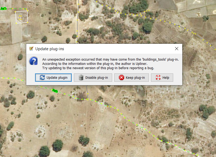Select the Path label on the dashed path below the dialog
Screen dimensions: 216x157
[x=55, y=91]
